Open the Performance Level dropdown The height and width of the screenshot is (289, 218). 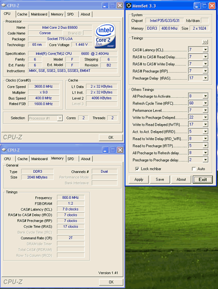point(205,110)
